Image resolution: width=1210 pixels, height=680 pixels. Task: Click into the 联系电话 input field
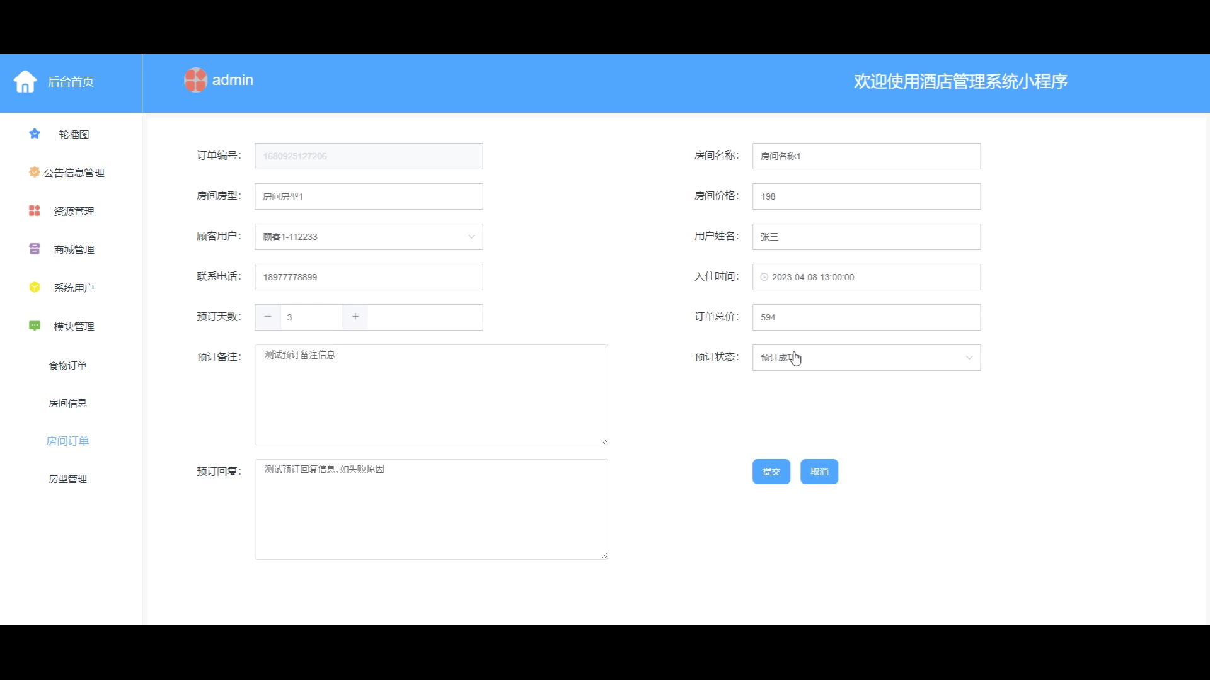pyautogui.click(x=369, y=277)
